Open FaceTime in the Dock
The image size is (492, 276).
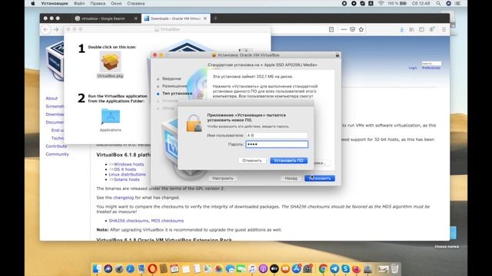(x=241, y=268)
